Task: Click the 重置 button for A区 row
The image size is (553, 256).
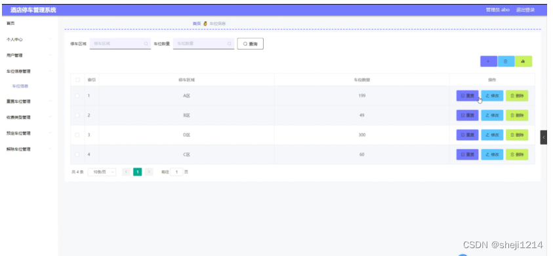Action: click(x=467, y=96)
